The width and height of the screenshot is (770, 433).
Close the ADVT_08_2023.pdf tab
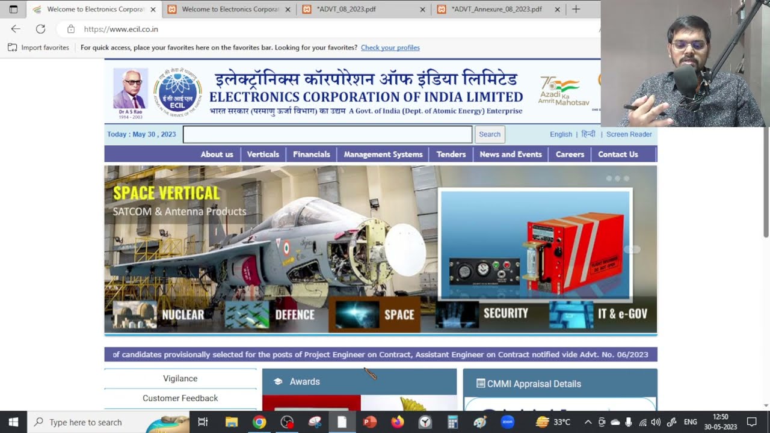coord(422,10)
